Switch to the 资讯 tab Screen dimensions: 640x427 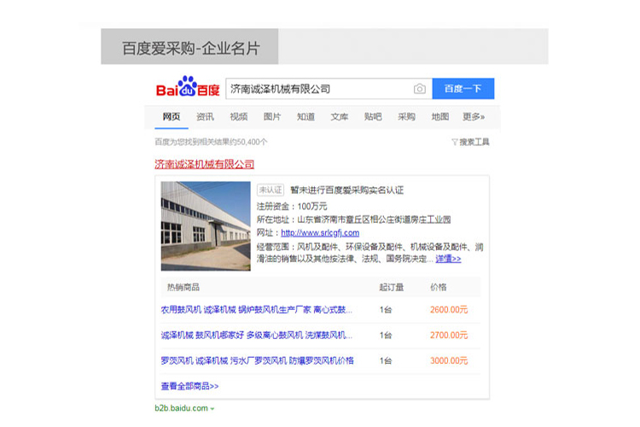pos(205,117)
